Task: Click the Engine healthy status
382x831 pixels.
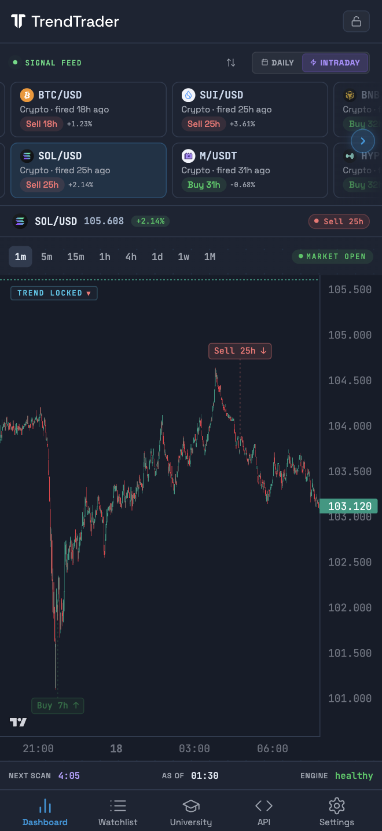Action: [x=337, y=775]
